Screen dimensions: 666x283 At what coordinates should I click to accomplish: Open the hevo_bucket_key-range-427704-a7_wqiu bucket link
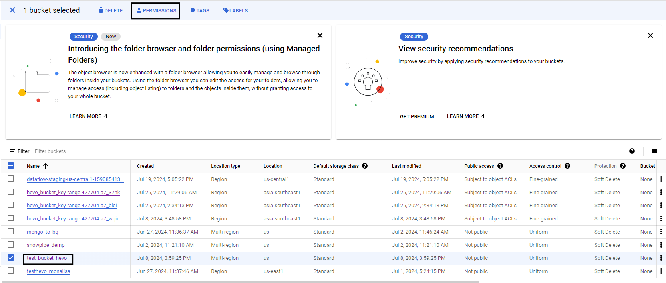click(x=73, y=219)
